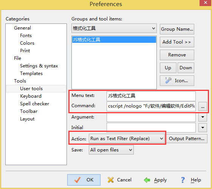Open Help with the question mark

(x=190, y=180)
